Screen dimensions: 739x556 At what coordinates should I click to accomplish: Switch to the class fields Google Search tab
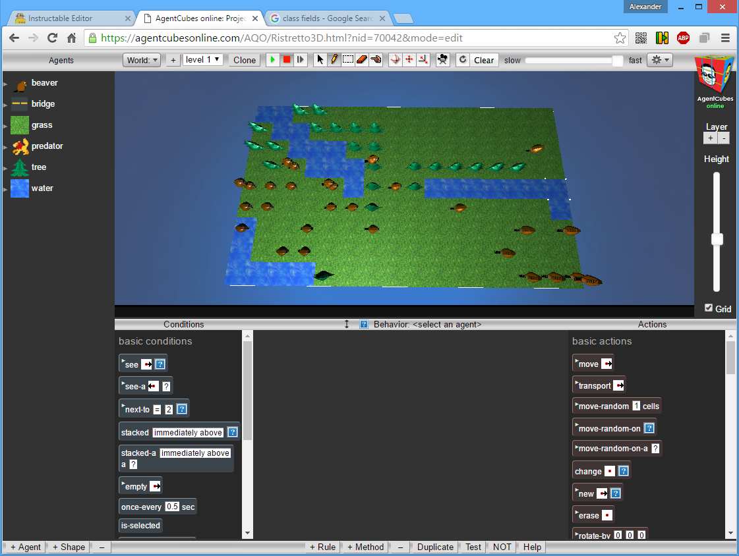[x=327, y=18]
